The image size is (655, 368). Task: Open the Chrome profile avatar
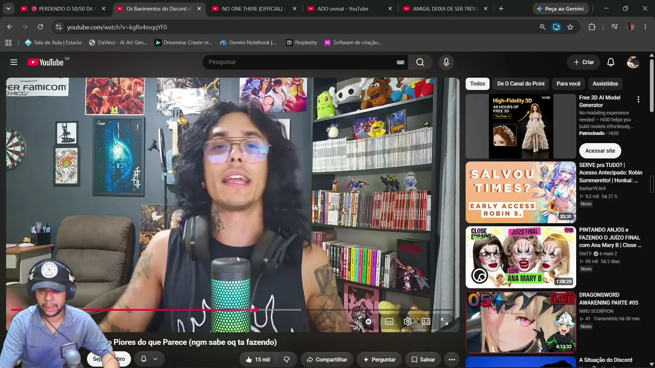[630, 27]
